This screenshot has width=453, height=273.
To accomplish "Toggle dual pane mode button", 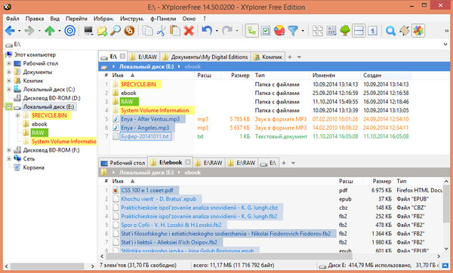I will click(359, 31).
